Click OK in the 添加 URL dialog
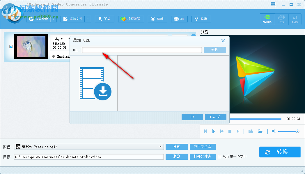The height and width of the screenshot is (174, 305). (x=192, y=117)
